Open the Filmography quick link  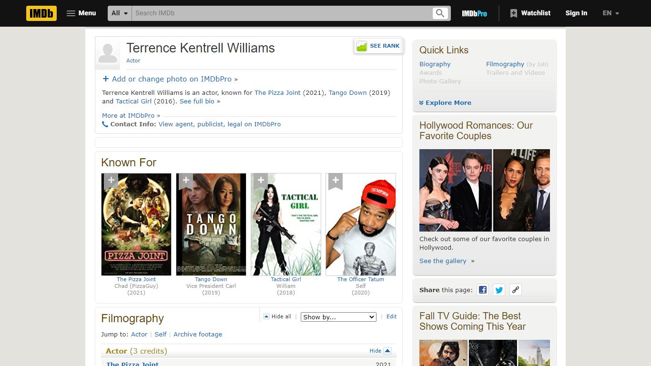(x=505, y=64)
